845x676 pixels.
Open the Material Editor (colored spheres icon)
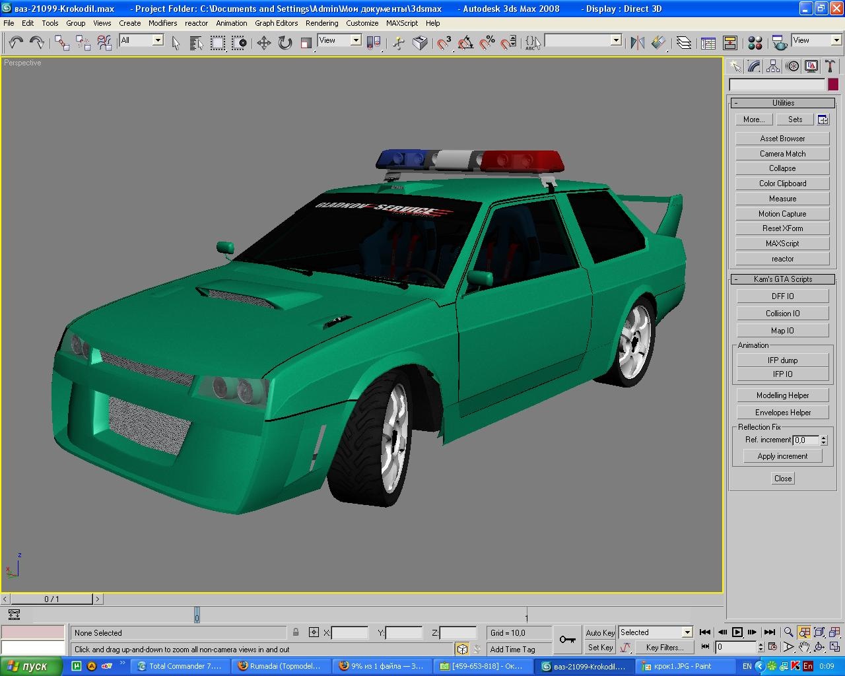click(x=755, y=43)
